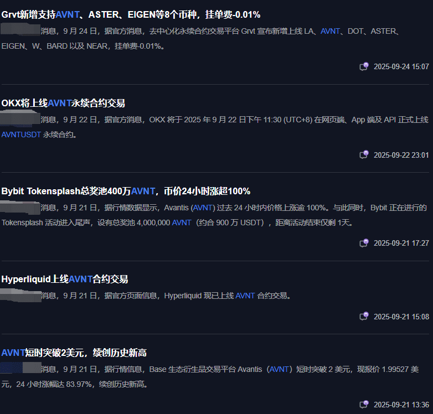The height and width of the screenshot is (414, 433).
Task: Click text 24 小时涨幅达 83.97%
Action: 54,384
